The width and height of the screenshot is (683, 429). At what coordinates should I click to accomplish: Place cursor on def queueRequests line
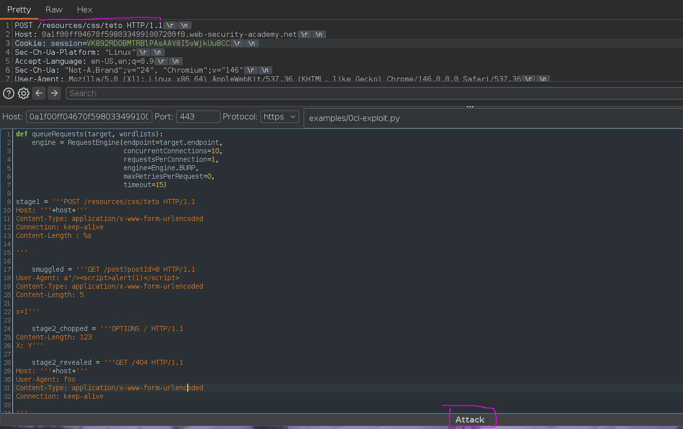(90, 134)
